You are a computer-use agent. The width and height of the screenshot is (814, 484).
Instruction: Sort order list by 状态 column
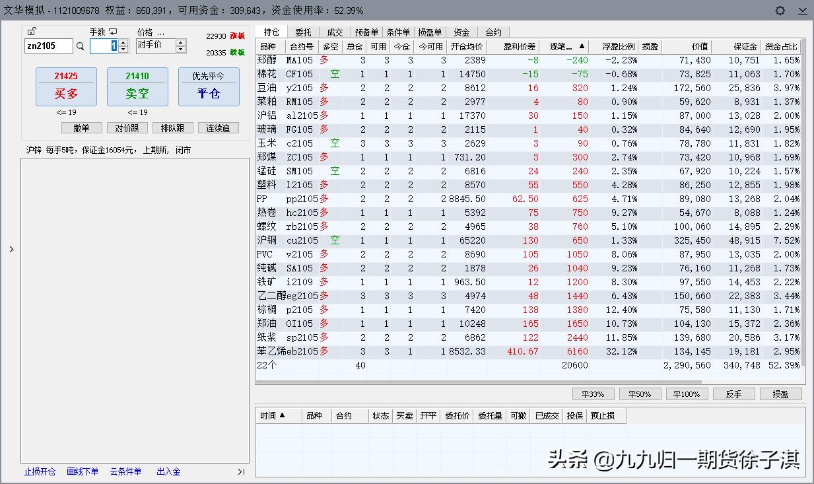point(381,415)
